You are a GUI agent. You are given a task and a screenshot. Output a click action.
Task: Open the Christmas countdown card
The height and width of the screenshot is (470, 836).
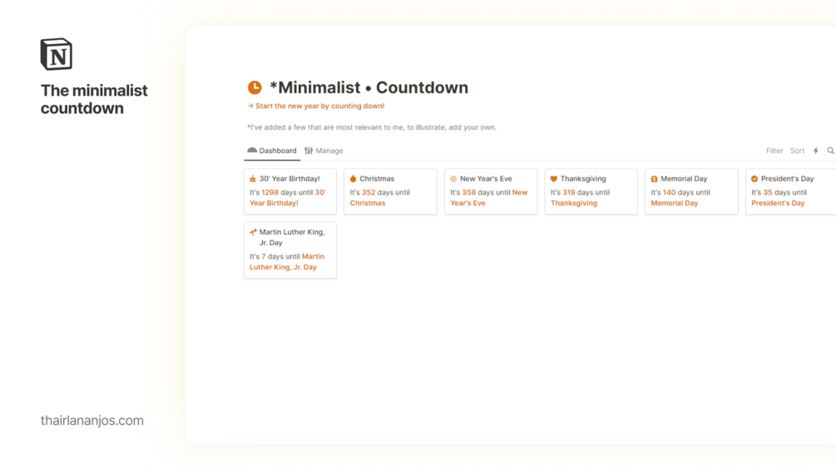coord(390,192)
